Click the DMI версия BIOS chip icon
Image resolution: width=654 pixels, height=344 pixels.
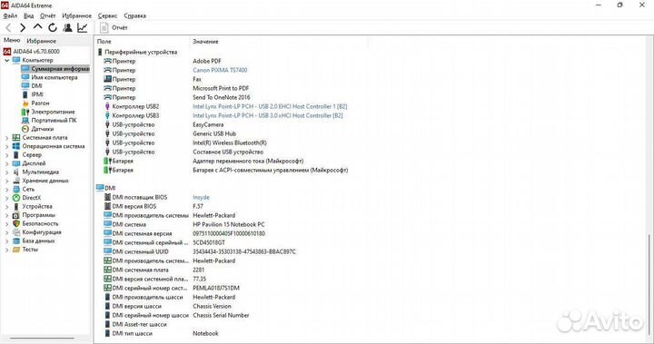pos(107,206)
